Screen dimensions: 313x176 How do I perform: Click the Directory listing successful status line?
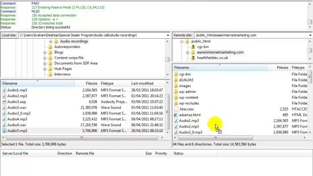pyautogui.click(x=51, y=27)
